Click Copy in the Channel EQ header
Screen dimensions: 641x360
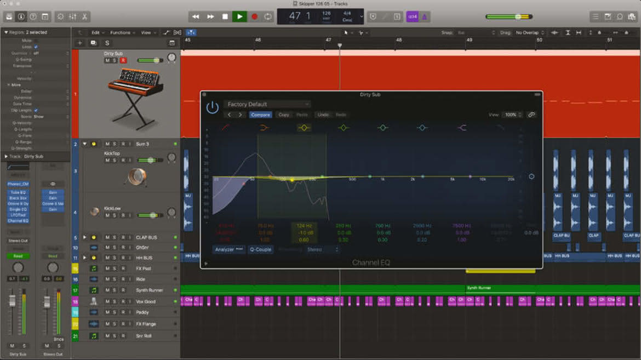(x=284, y=115)
